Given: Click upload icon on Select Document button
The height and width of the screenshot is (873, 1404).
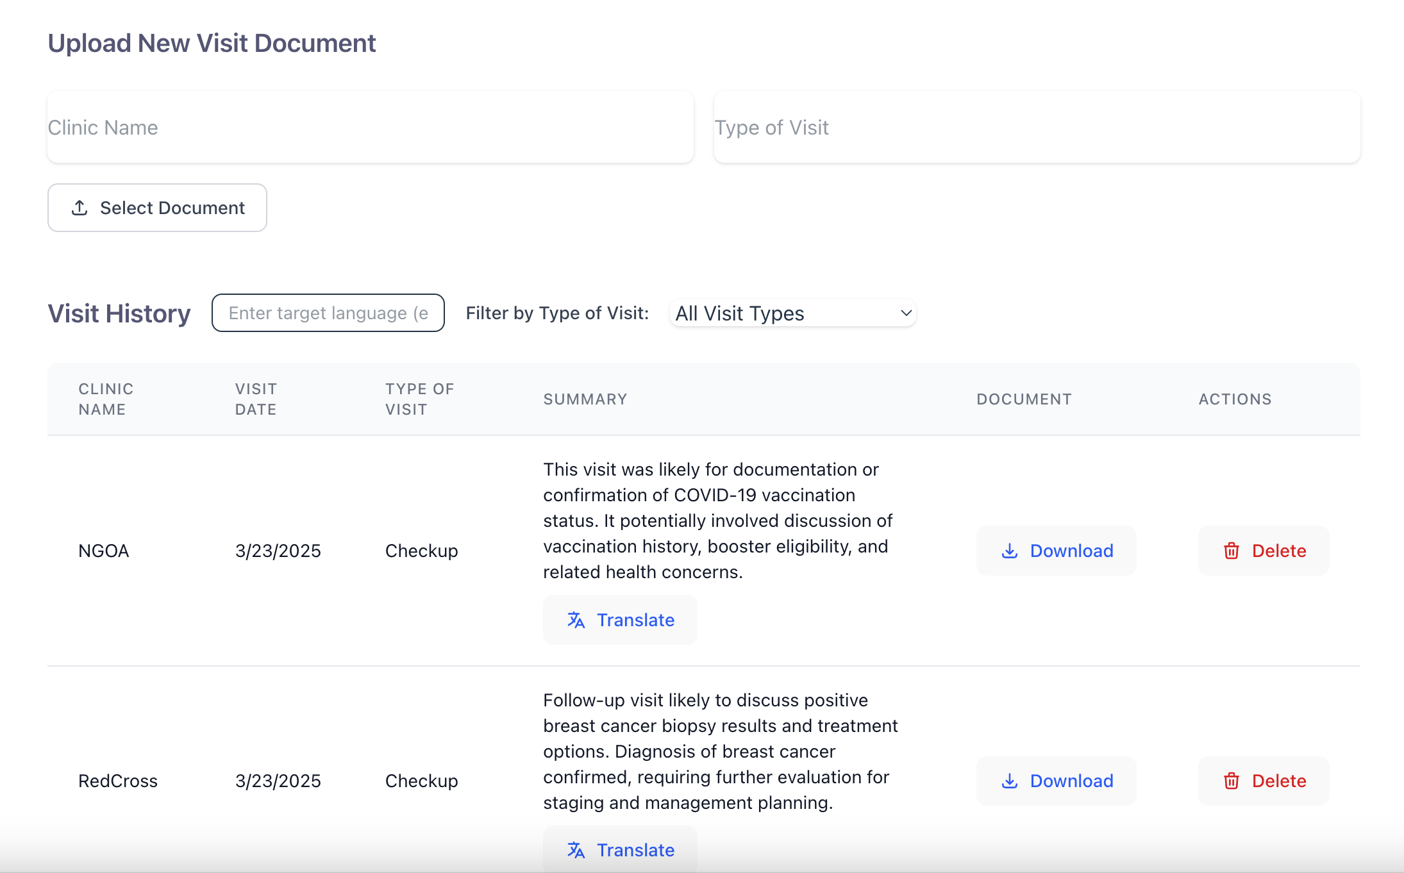Looking at the screenshot, I should coord(79,208).
